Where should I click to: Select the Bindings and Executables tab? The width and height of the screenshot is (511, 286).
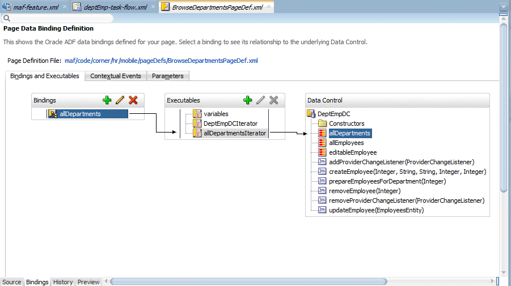coord(45,76)
